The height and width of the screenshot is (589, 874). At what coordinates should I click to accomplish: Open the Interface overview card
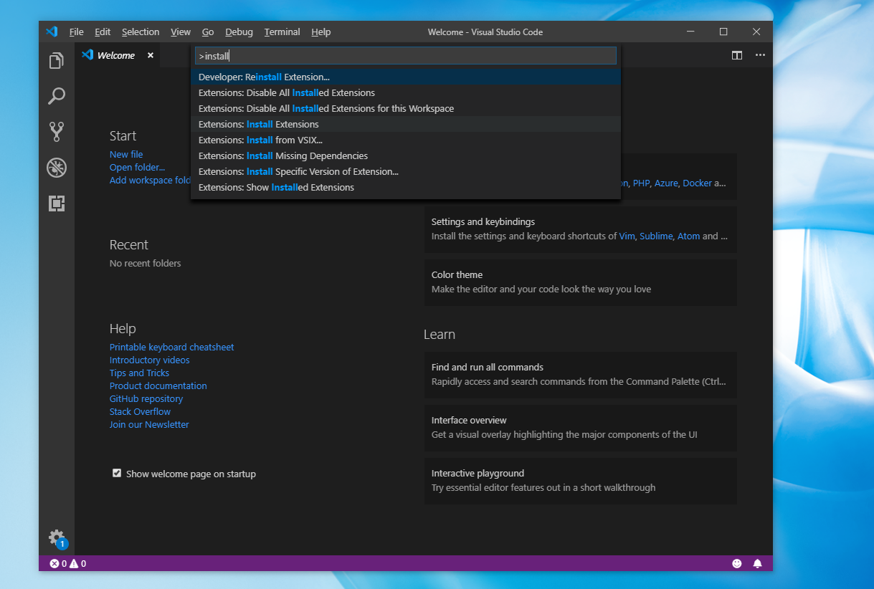[581, 428]
